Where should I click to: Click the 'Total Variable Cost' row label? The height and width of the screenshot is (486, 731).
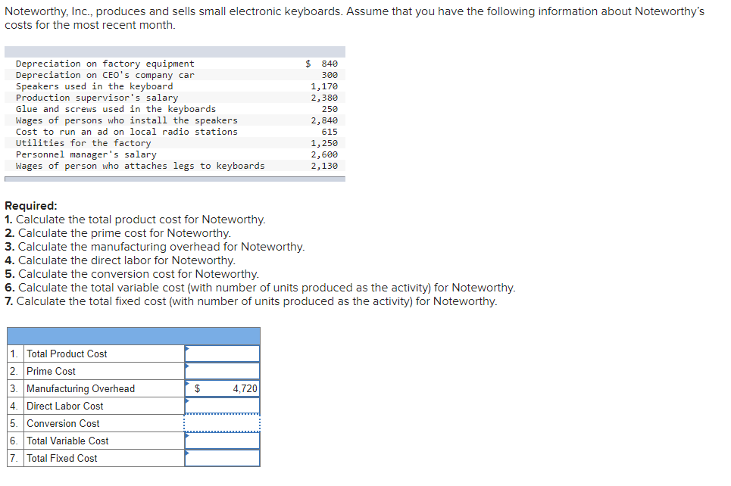[x=67, y=441]
